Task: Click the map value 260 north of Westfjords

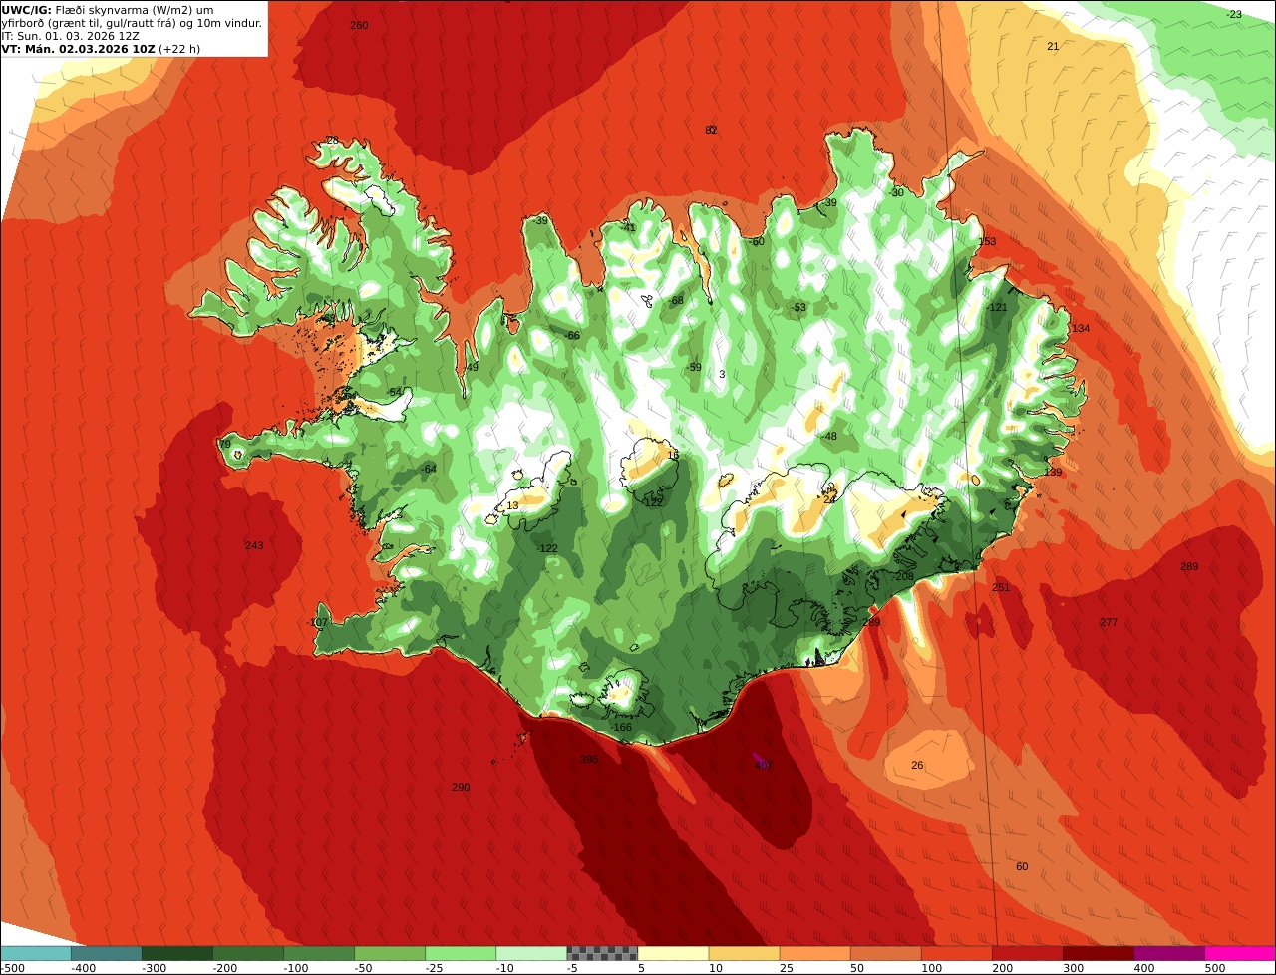Action: [x=359, y=25]
